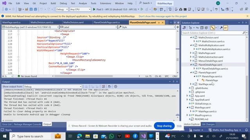Expand the MathsPage.xaml tree node
The height and width of the screenshot is (140, 250).
(x=191, y=53)
